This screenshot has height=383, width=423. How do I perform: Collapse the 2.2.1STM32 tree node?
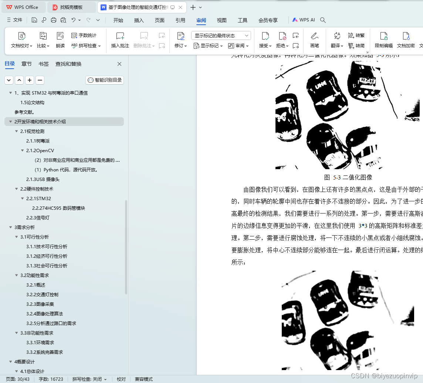pyautogui.click(x=23, y=198)
